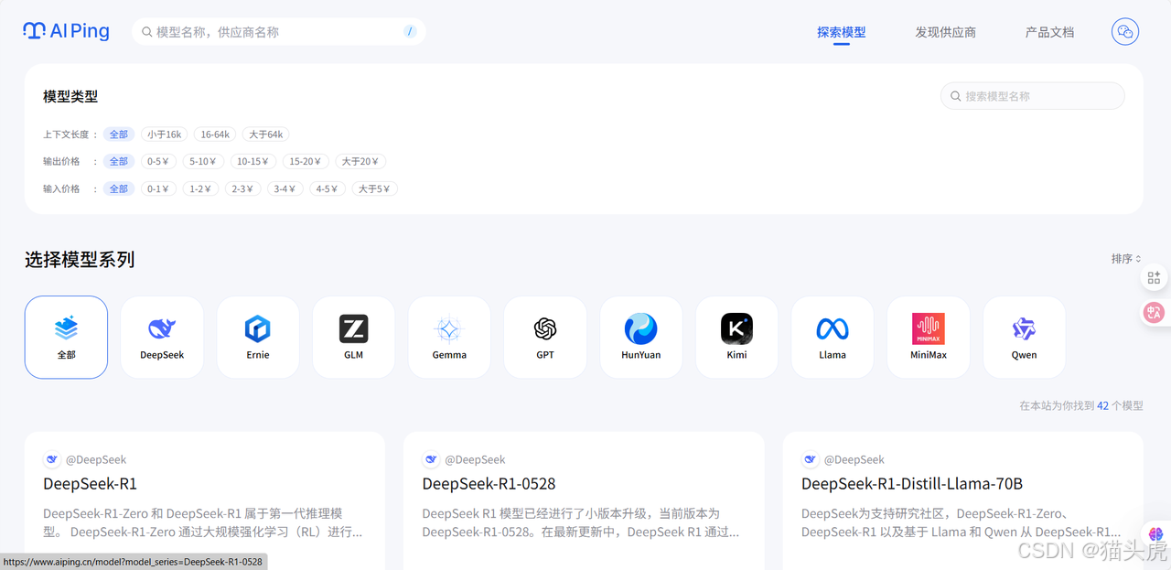Click DeepSeek avatar icon on DeepSeek-R1 card
Image resolution: width=1171 pixels, height=570 pixels.
click(52, 459)
